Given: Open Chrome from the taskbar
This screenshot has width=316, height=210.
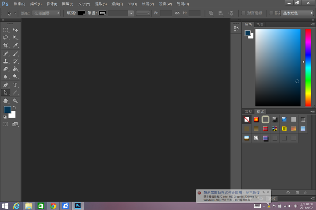Looking at the screenshot, I should [x=53, y=206].
